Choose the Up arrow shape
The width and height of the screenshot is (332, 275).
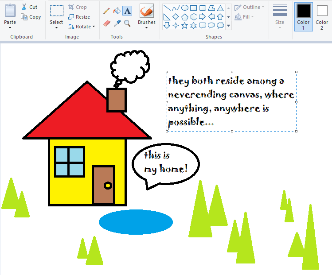[x=220, y=16]
